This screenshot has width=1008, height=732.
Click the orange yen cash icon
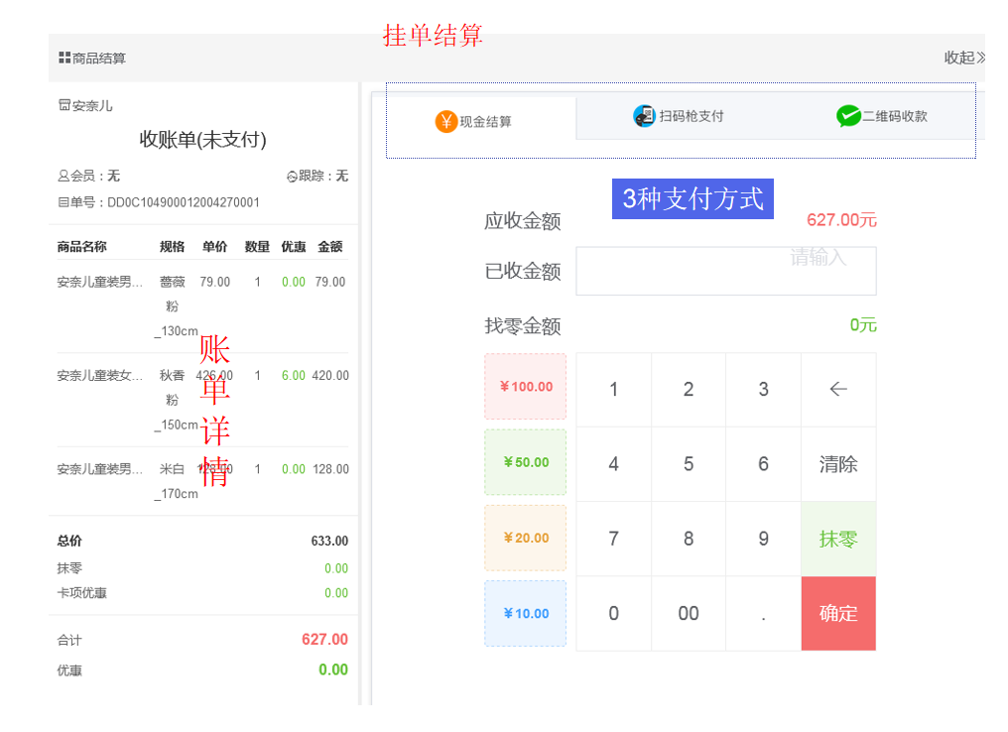coord(446,121)
